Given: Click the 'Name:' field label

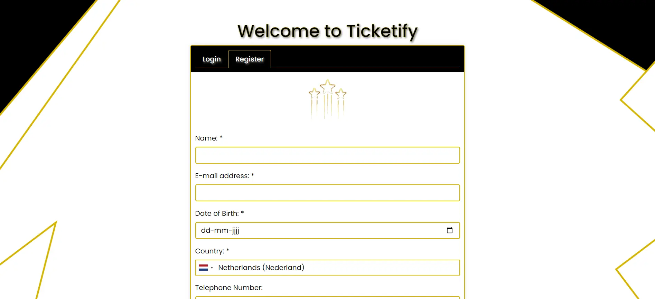Looking at the screenshot, I should 206,138.
